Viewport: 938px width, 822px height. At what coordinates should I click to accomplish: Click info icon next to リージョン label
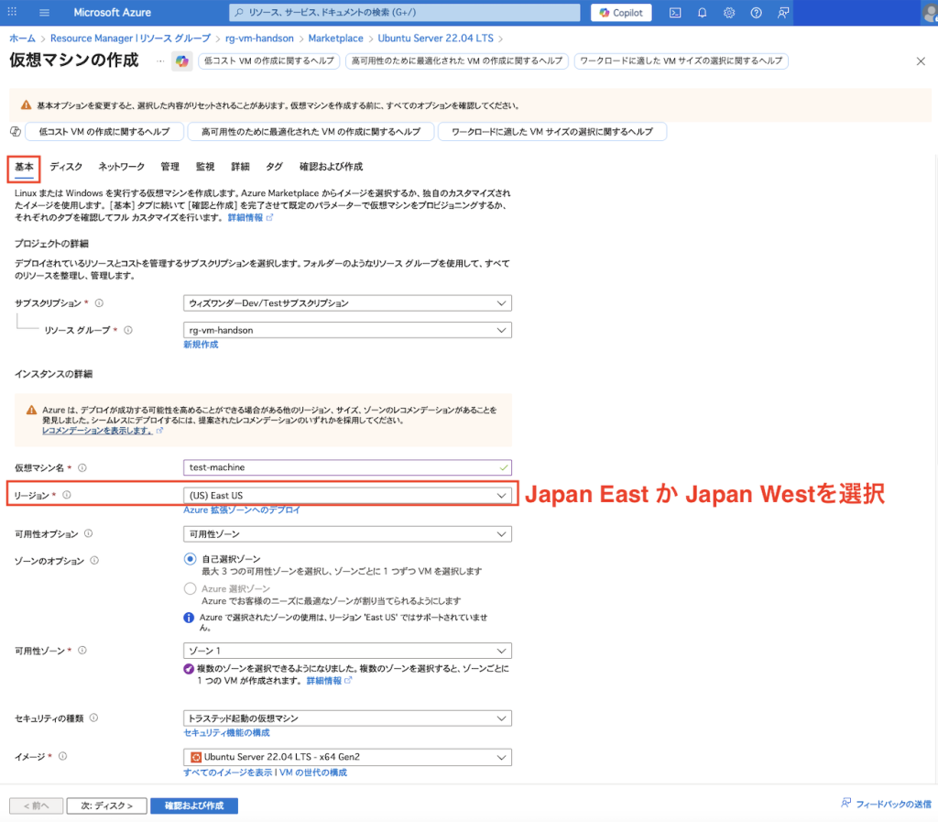67,496
